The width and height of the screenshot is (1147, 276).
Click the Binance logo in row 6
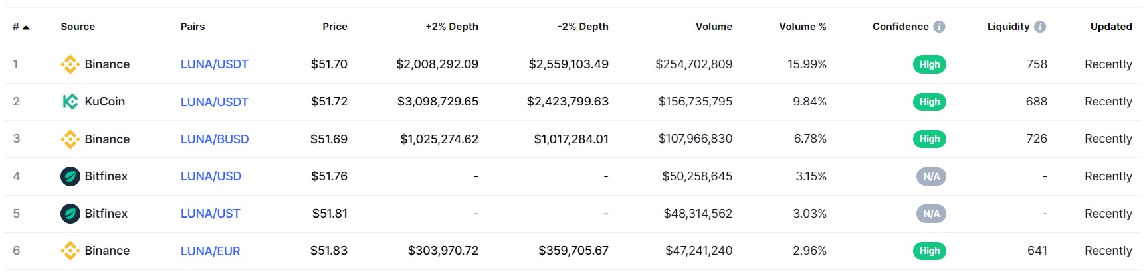pyautogui.click(x=70, y=251)
